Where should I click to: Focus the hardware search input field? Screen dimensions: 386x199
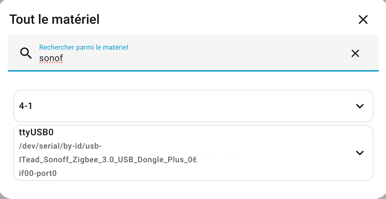coord(196,58)
